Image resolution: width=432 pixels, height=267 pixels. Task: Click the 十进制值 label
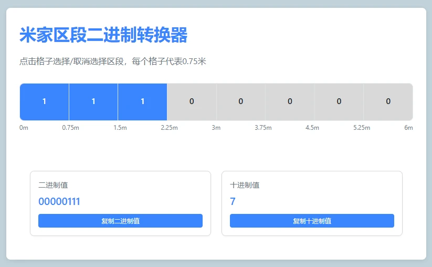245,185
